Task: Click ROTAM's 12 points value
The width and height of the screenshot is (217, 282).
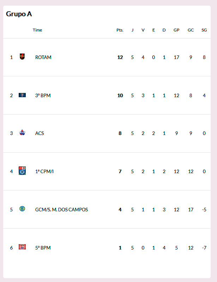Action: click(x=120, y=57)
